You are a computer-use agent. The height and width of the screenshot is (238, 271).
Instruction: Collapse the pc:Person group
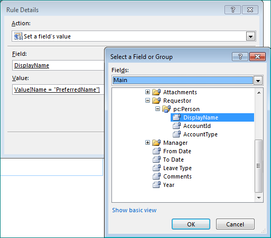click(157, 108)
